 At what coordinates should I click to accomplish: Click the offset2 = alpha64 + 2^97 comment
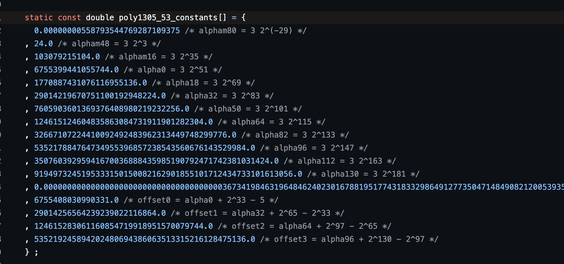click(304, 226)
